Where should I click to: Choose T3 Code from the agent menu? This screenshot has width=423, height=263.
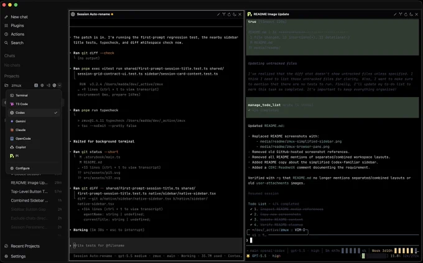click(34, 104)
